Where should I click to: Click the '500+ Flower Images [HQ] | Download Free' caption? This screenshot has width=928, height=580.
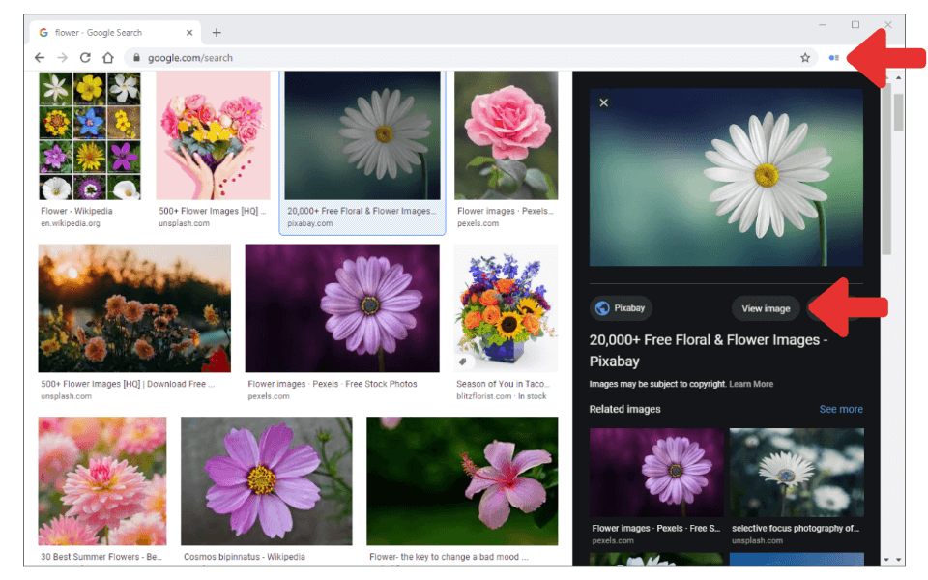click(128, 384)
